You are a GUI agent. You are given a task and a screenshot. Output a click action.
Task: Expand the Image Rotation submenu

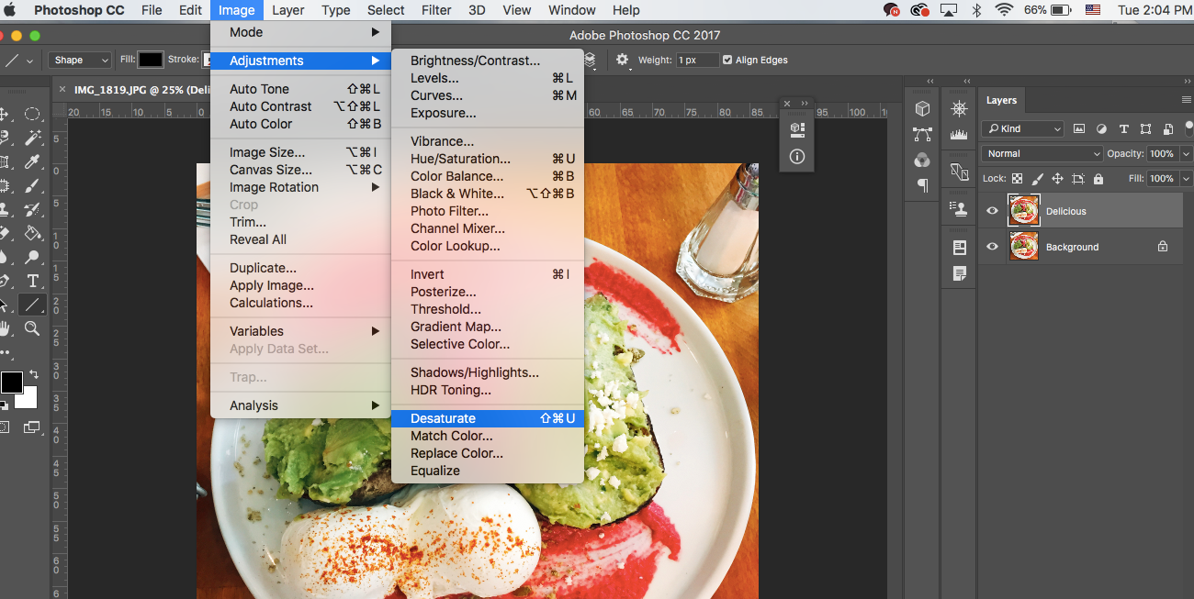[x=300, y=187]
